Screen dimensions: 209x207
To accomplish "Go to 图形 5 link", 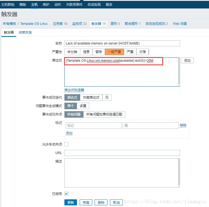I will pos(115,24).
